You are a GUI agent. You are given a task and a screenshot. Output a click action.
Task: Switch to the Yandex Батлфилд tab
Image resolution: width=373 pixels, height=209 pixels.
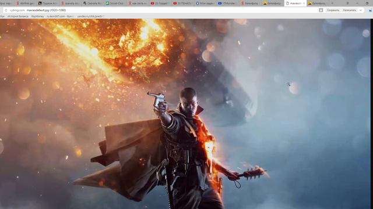click(249, 3)
